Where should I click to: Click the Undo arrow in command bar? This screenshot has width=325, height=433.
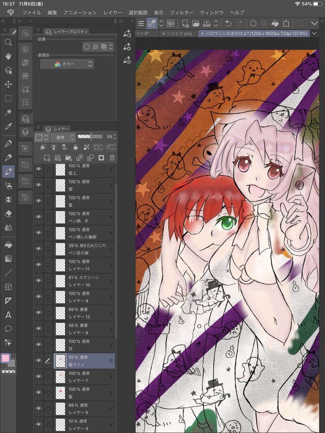pyautogui.click(x=228, y=24)
